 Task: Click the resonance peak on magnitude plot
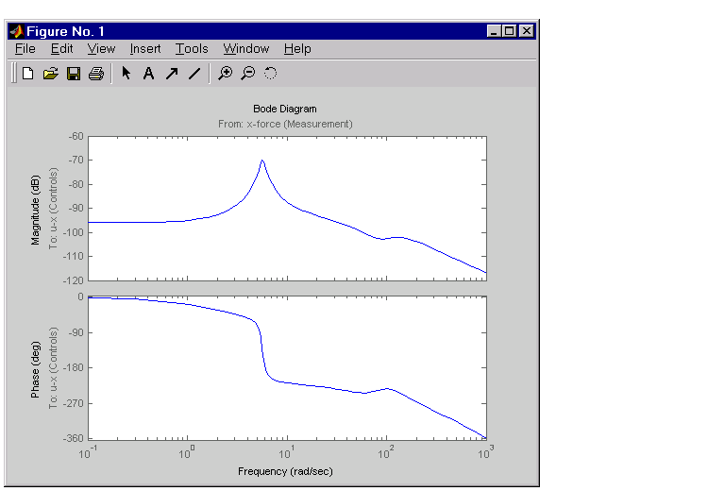point(262,161)
